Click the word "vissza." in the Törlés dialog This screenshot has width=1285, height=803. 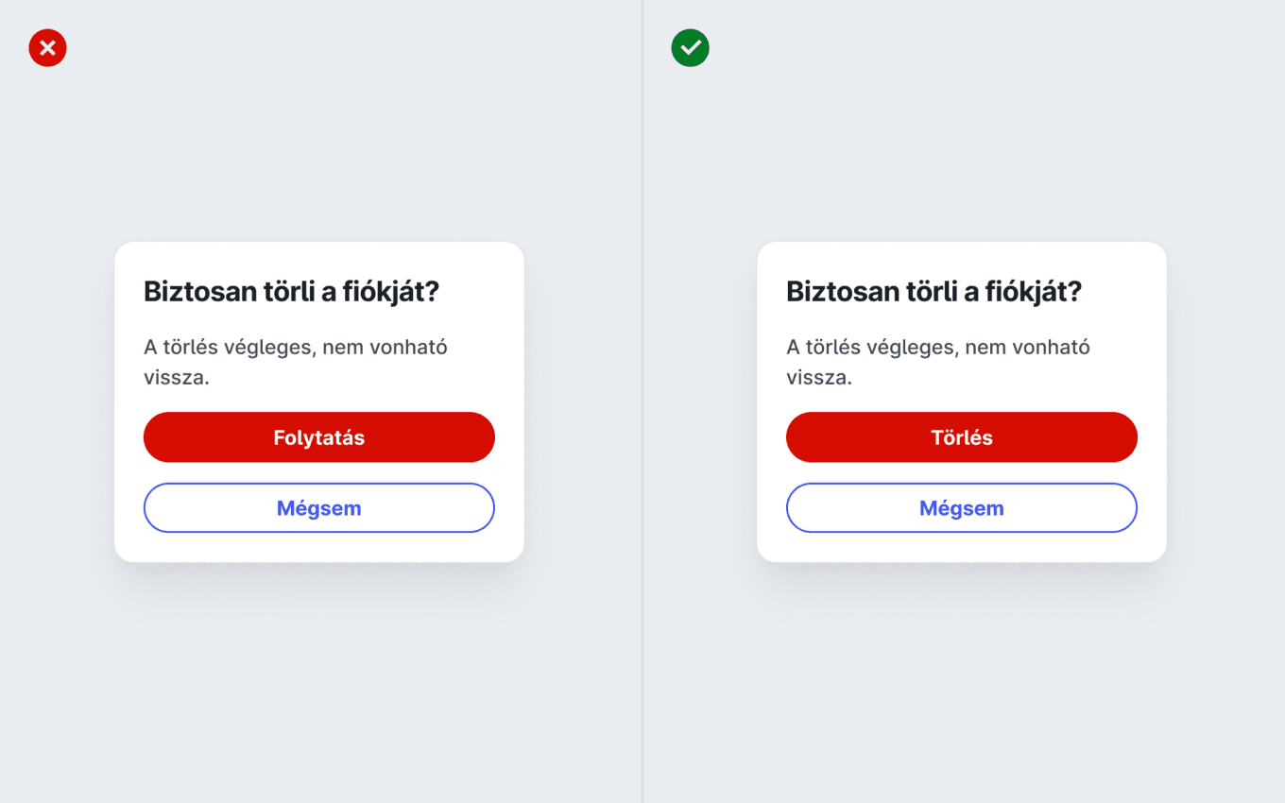(819, 378)
